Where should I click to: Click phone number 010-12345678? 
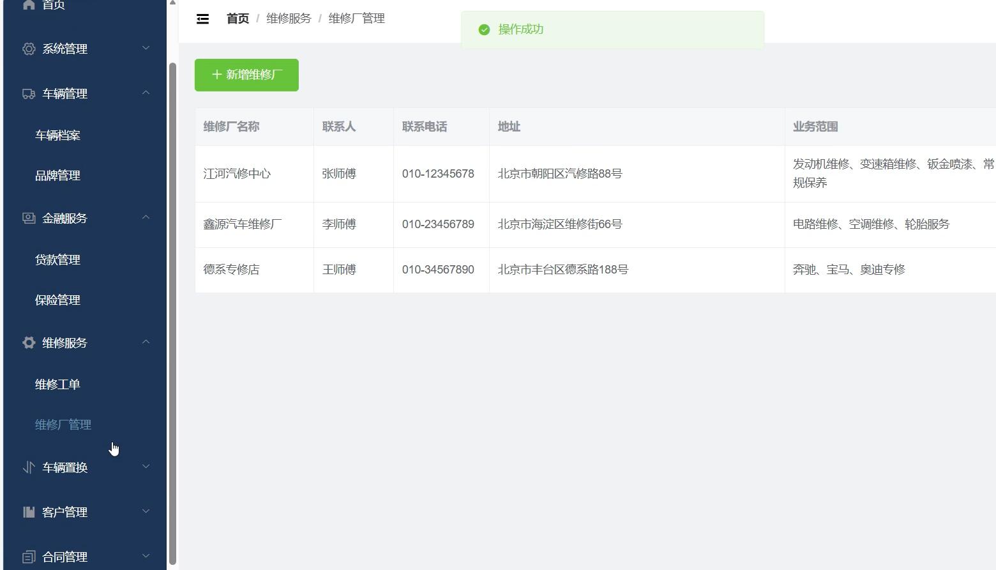tap(438, 174)
